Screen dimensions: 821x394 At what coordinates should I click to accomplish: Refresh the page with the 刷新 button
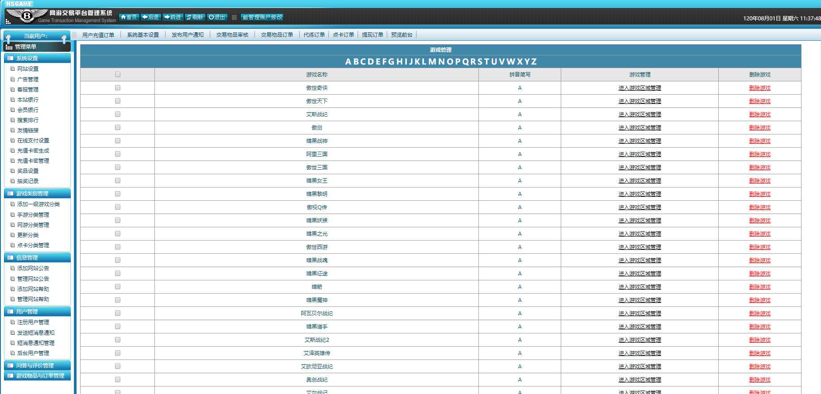tap(195, 17)
